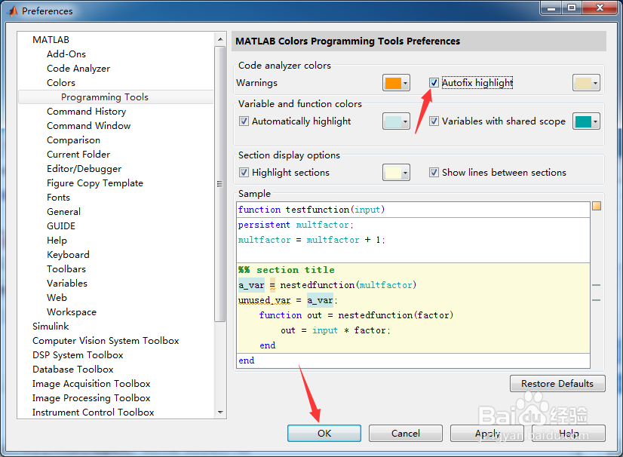Open Keyboard preferences
The height and width of the screenshot is (457, 623).
pos(68,254)
